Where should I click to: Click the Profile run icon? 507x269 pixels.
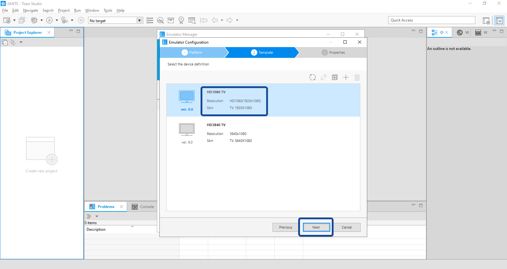(64, 20)
